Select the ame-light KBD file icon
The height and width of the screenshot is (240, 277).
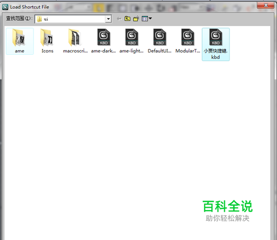[131, 37]
